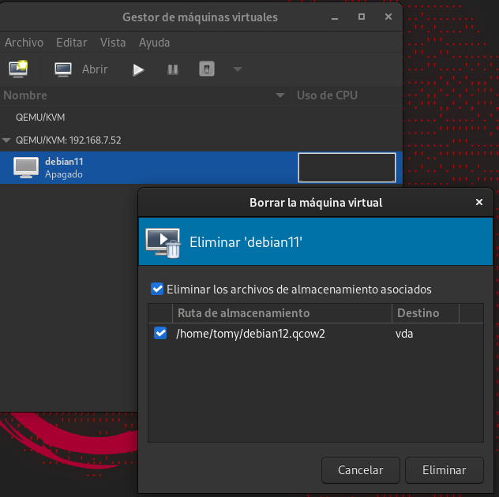Click the debian11 monitor icon in list

pyautogui.click(x=26, y=167)
